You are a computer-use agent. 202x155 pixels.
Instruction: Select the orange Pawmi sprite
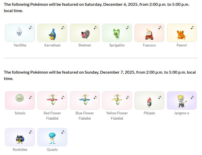click(181, 35)
